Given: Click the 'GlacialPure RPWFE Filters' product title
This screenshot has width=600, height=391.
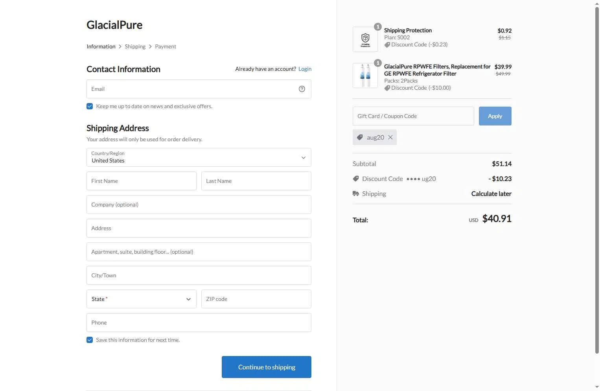Looking at the screenshot, I should [437, 70].
